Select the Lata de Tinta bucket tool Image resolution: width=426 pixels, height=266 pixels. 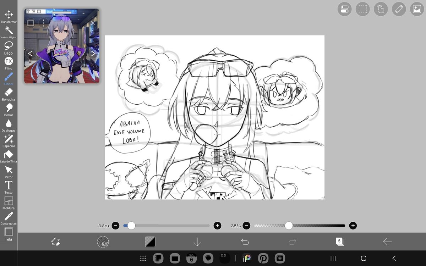click(x=9, y=156)
